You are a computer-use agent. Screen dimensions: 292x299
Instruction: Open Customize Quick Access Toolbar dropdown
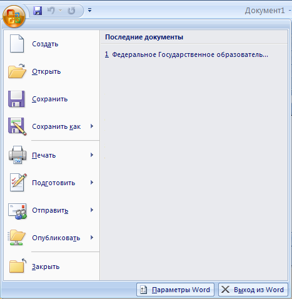point(89,10)
